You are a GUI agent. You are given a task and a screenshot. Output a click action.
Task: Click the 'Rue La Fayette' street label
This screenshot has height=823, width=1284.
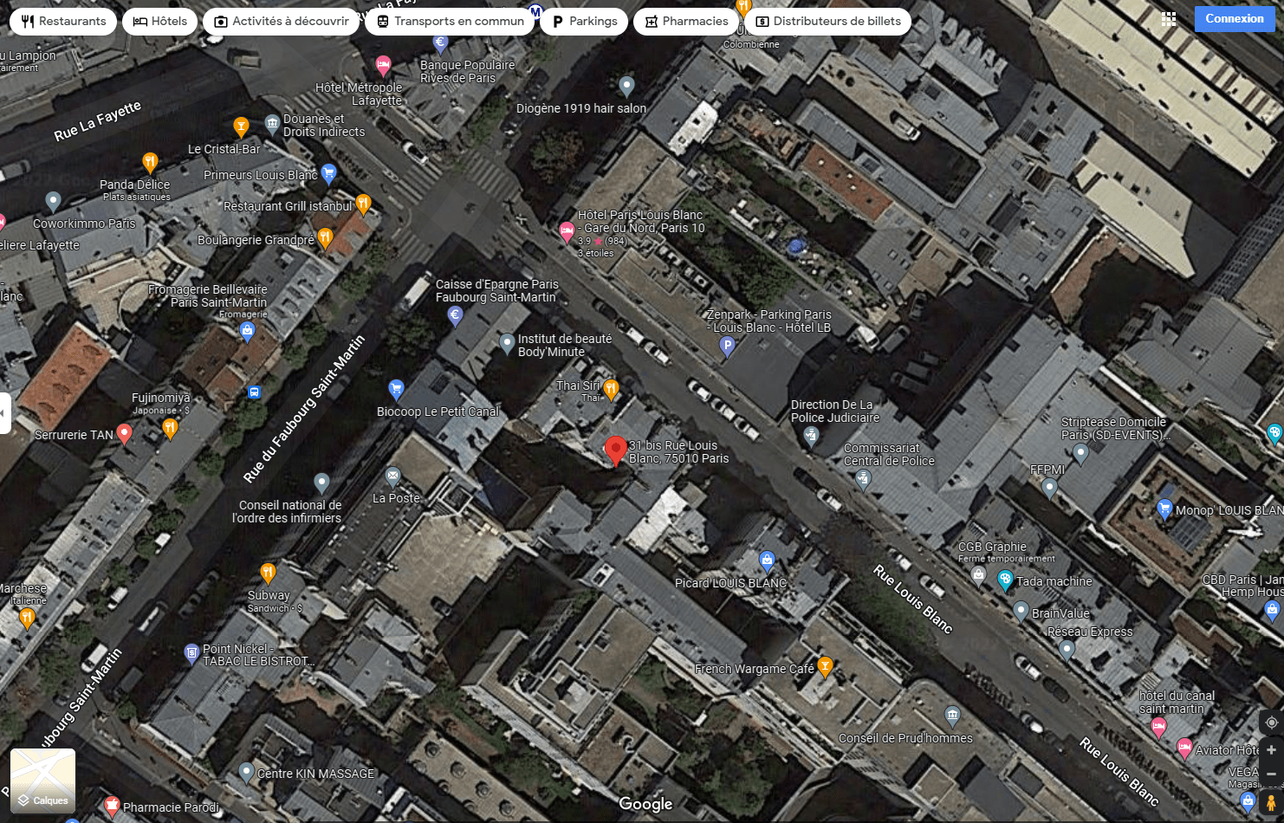coord(97,122)
